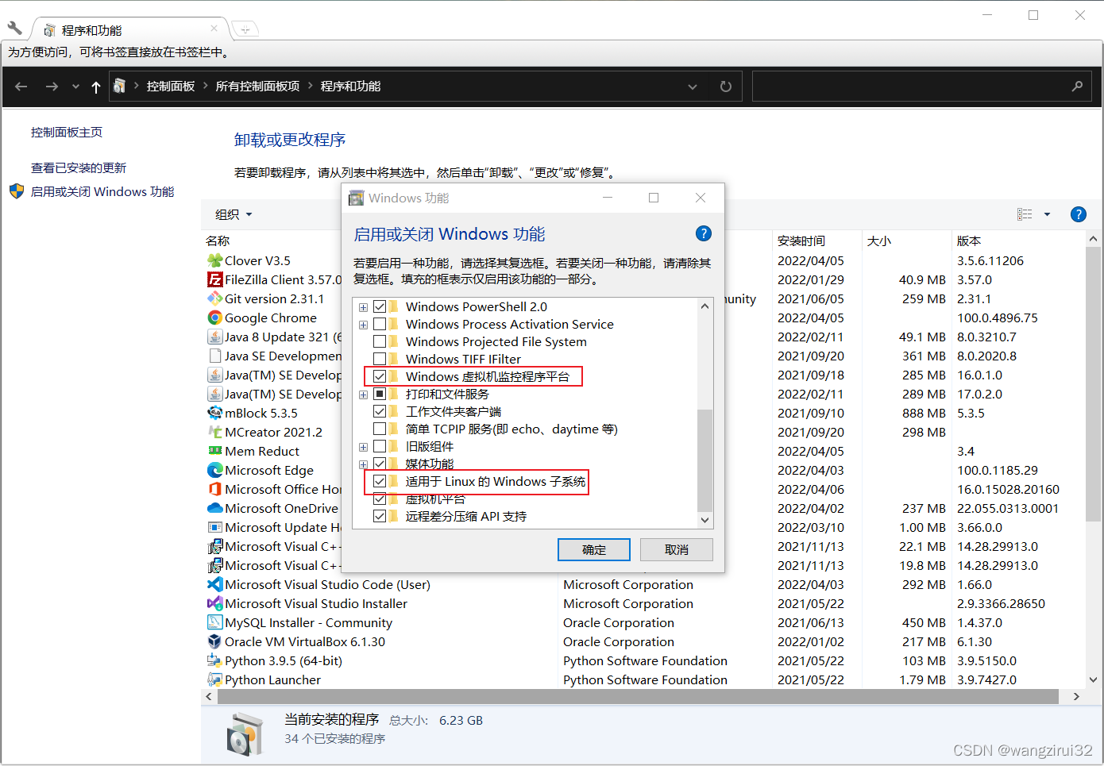Expand the 媒体功能 tree node
The image size is (1104, 766).
click(364, 464)
